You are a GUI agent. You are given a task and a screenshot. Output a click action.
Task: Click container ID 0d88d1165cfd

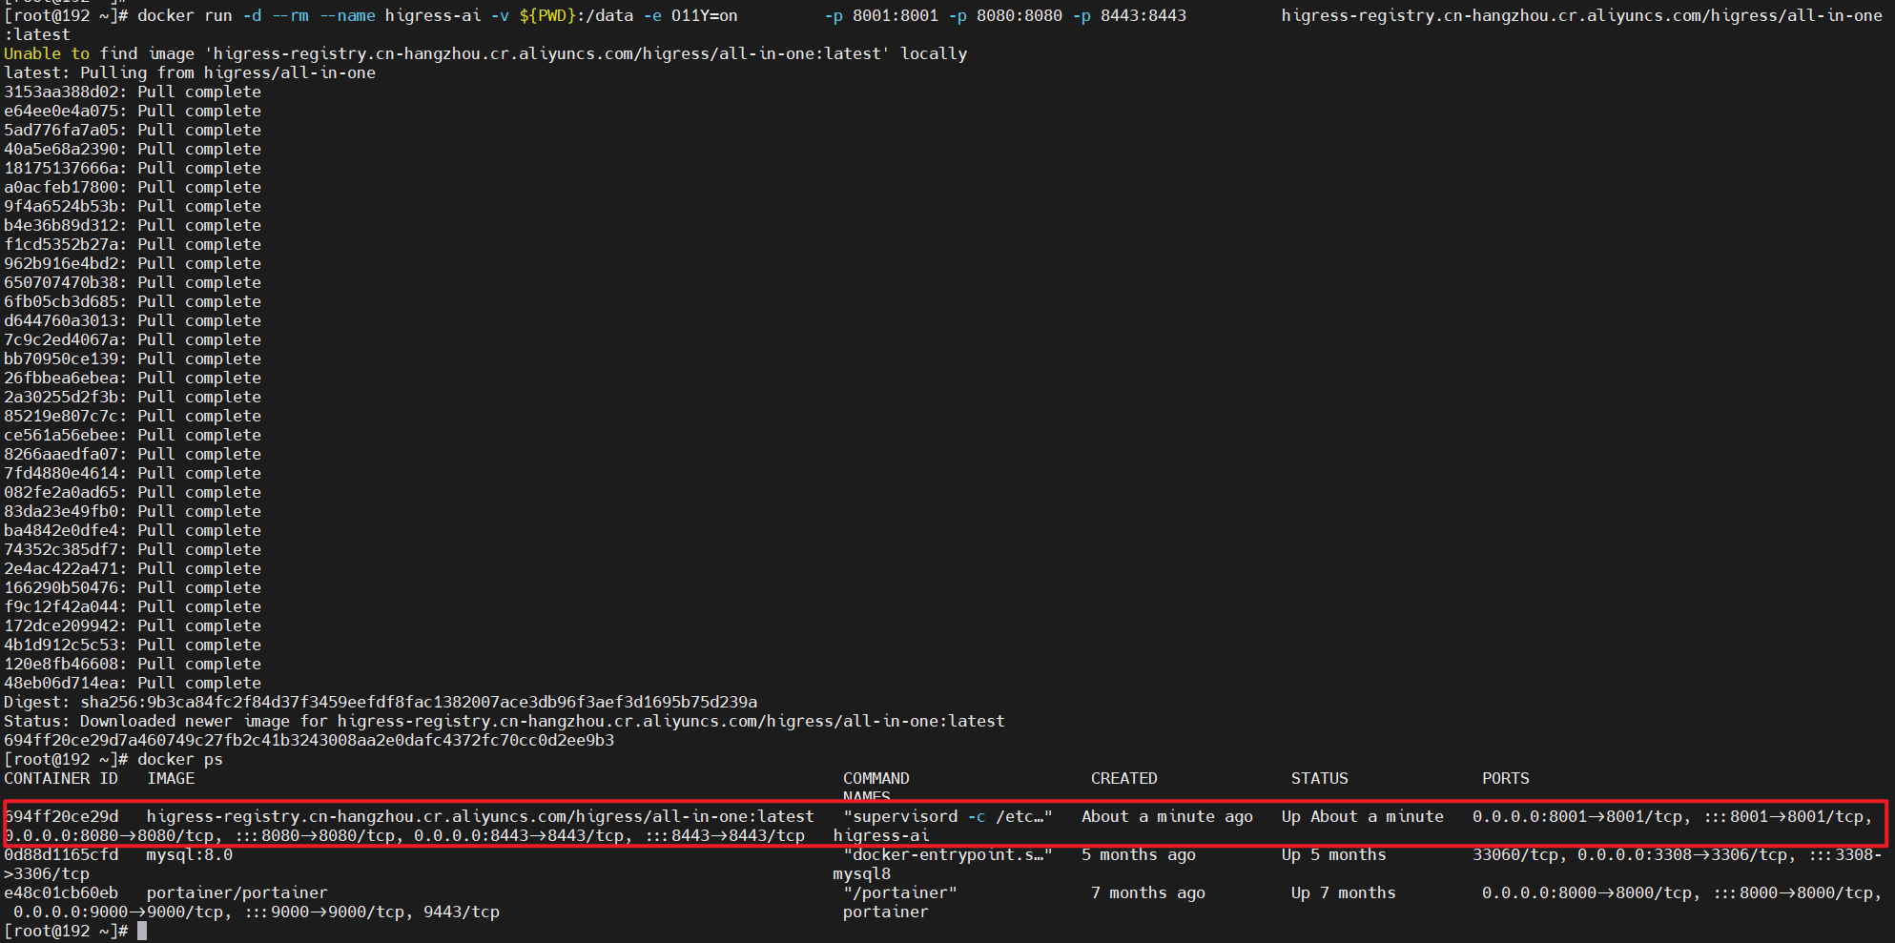click(x=61, y=854)
